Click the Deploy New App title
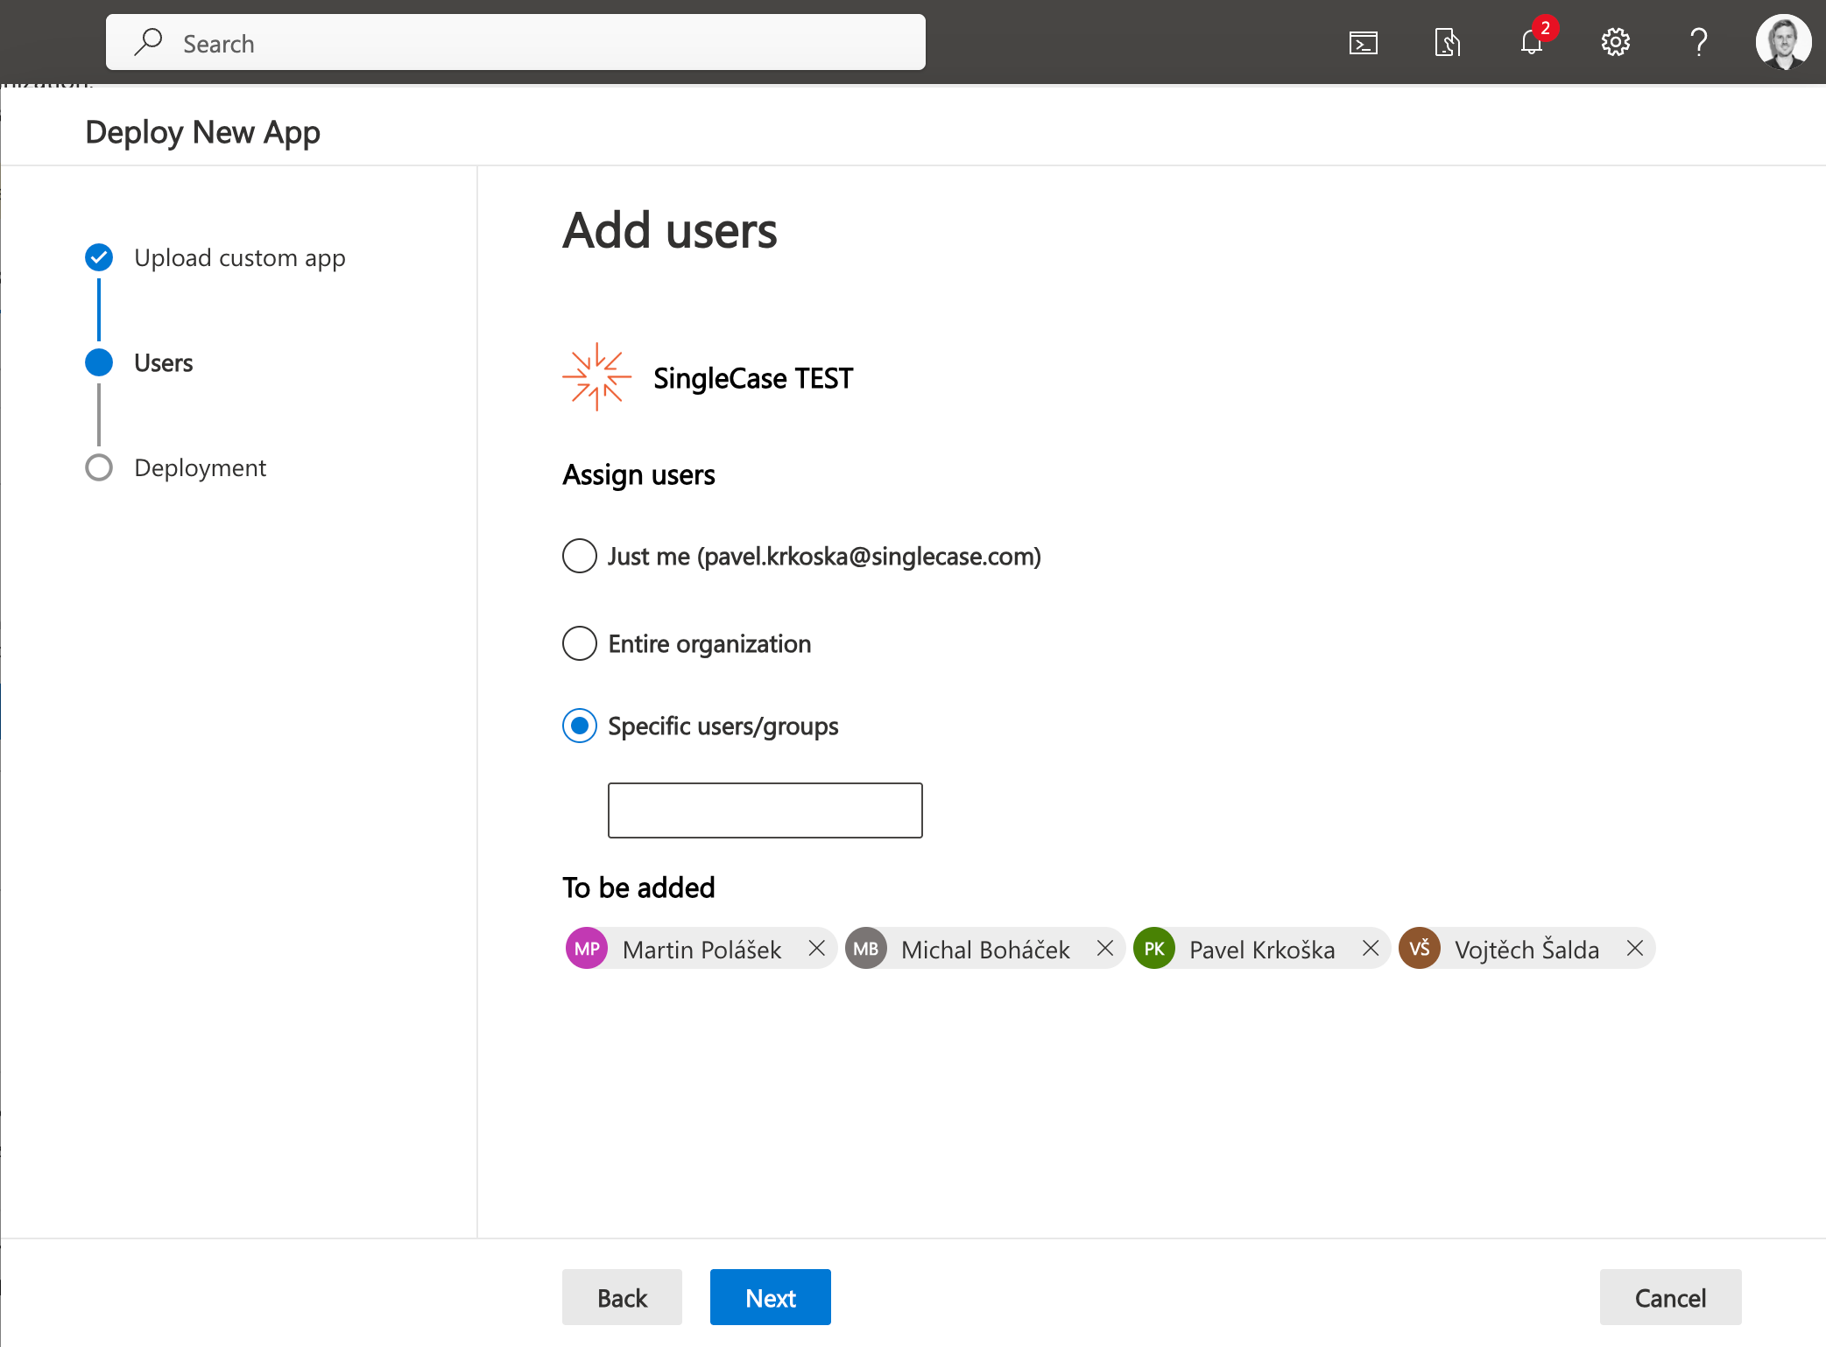The width and height of the screenshot is (1826, 1347). tap(202, 132)
